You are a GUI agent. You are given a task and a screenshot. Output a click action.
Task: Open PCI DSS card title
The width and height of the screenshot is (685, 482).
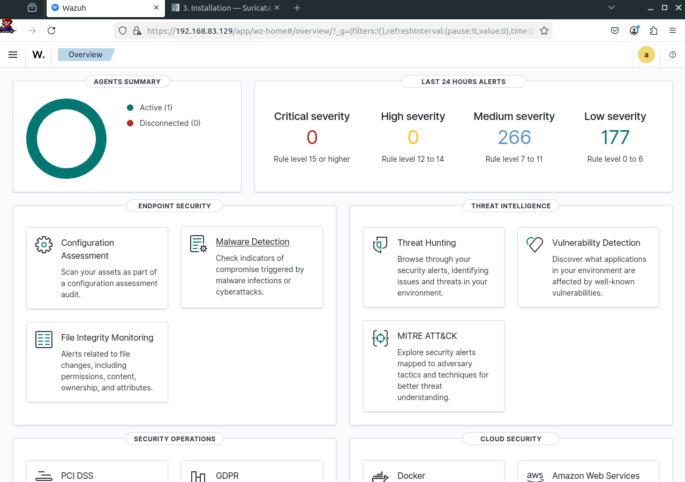point(77,476)
